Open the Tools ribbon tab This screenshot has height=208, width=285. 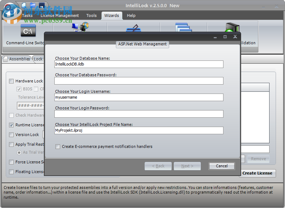pos(91,15)
